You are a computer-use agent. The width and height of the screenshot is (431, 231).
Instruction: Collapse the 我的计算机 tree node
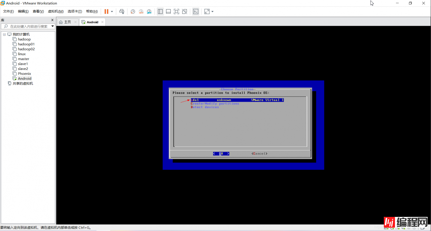pyautogui.click(x=4, y=34)
